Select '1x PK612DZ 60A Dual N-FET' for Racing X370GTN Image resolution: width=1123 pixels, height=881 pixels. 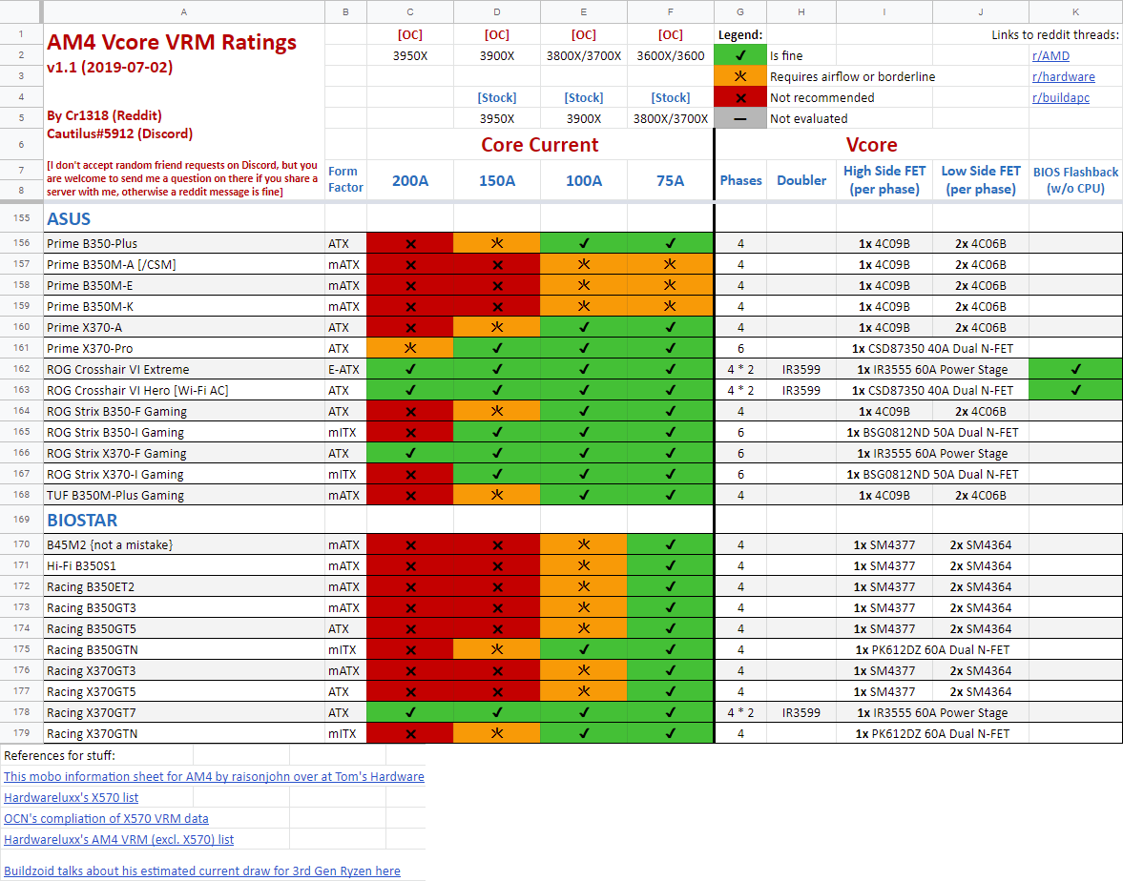point(932,733)
